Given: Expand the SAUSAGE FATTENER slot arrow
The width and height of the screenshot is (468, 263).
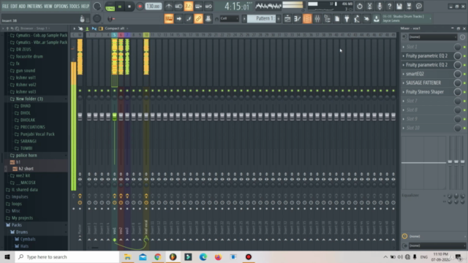Looking at the screenshot, I should pyautogui.click(x=404, y=83).
